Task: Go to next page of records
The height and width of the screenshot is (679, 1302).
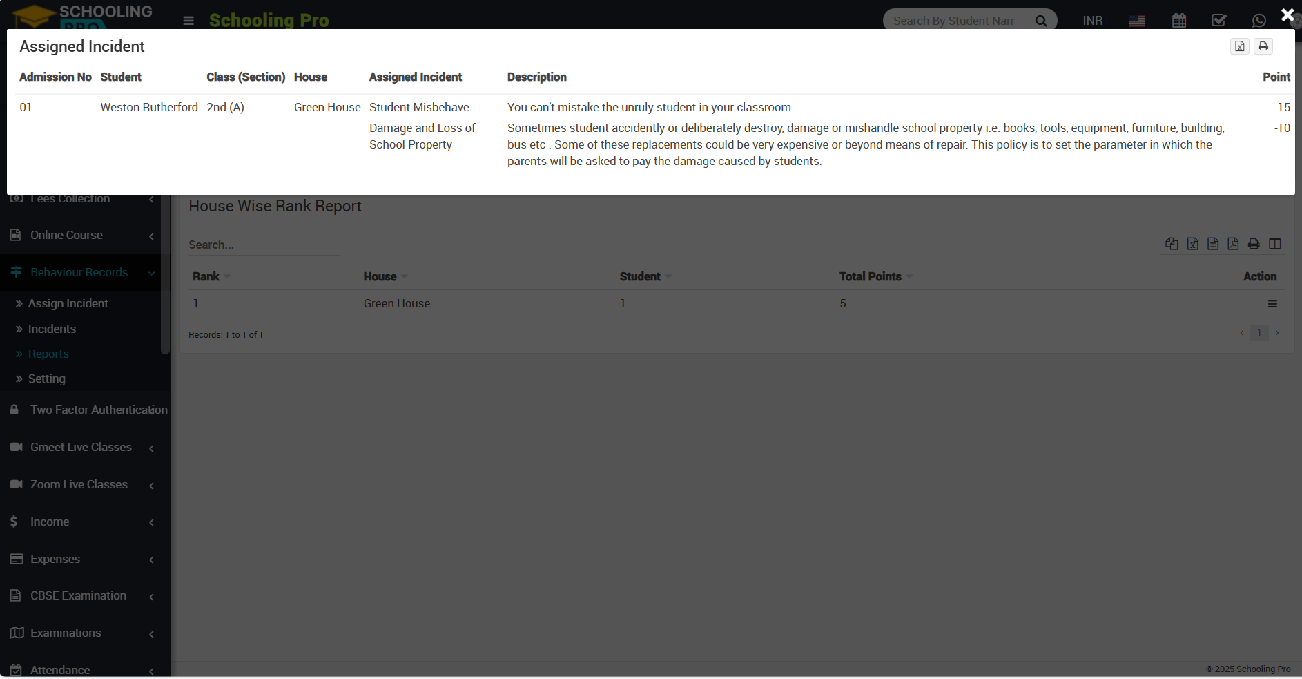Action: pyautogui.click(x=1277, y=333)
